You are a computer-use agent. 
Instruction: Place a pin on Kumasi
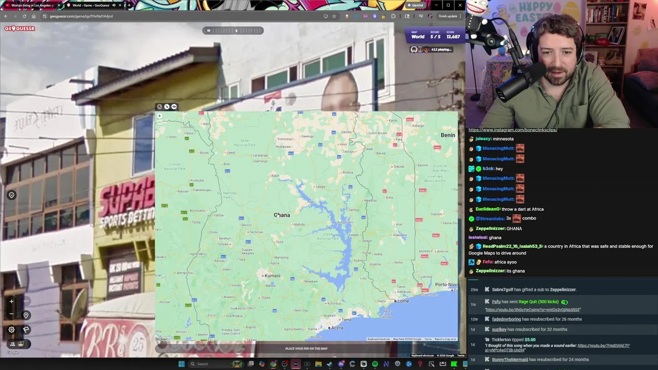(263, 276)
